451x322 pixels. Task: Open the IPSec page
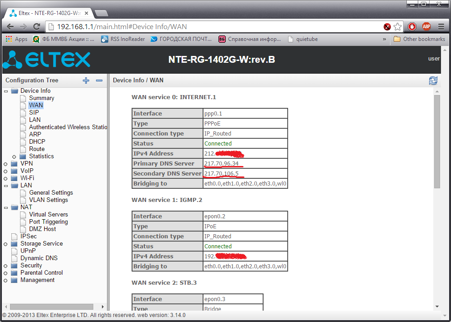[29, 236]
